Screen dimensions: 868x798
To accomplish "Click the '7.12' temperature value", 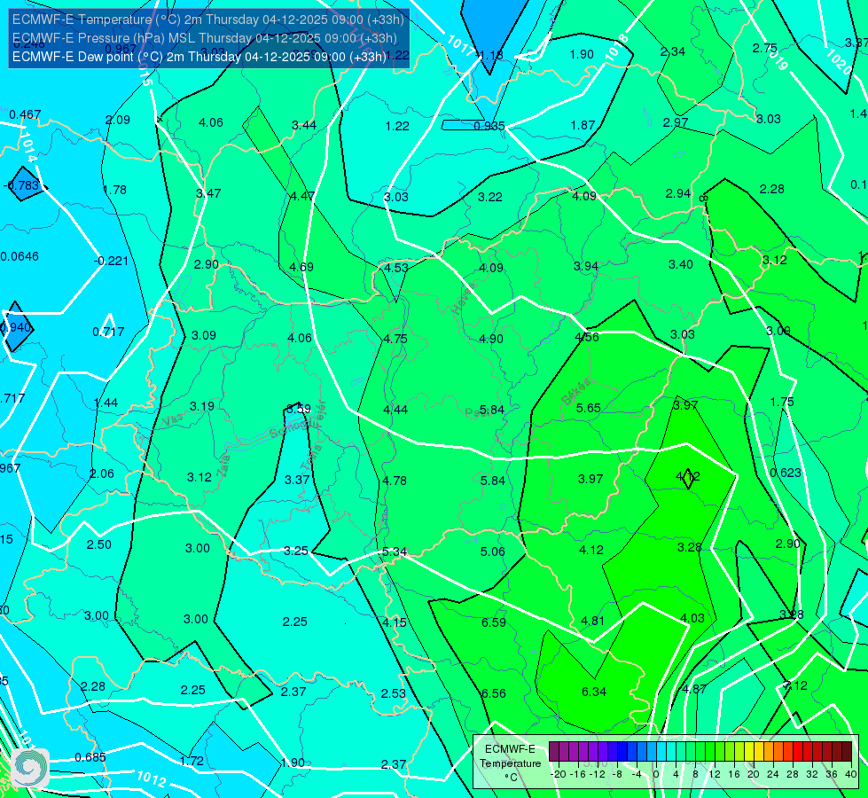I will coord(795,685).
